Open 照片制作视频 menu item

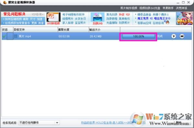pos(129,8)
